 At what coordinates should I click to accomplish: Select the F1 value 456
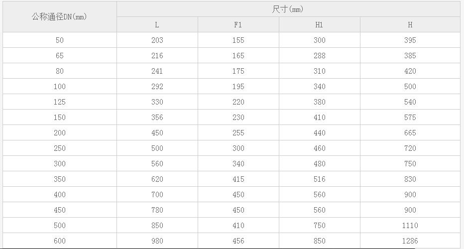point(238,241)
